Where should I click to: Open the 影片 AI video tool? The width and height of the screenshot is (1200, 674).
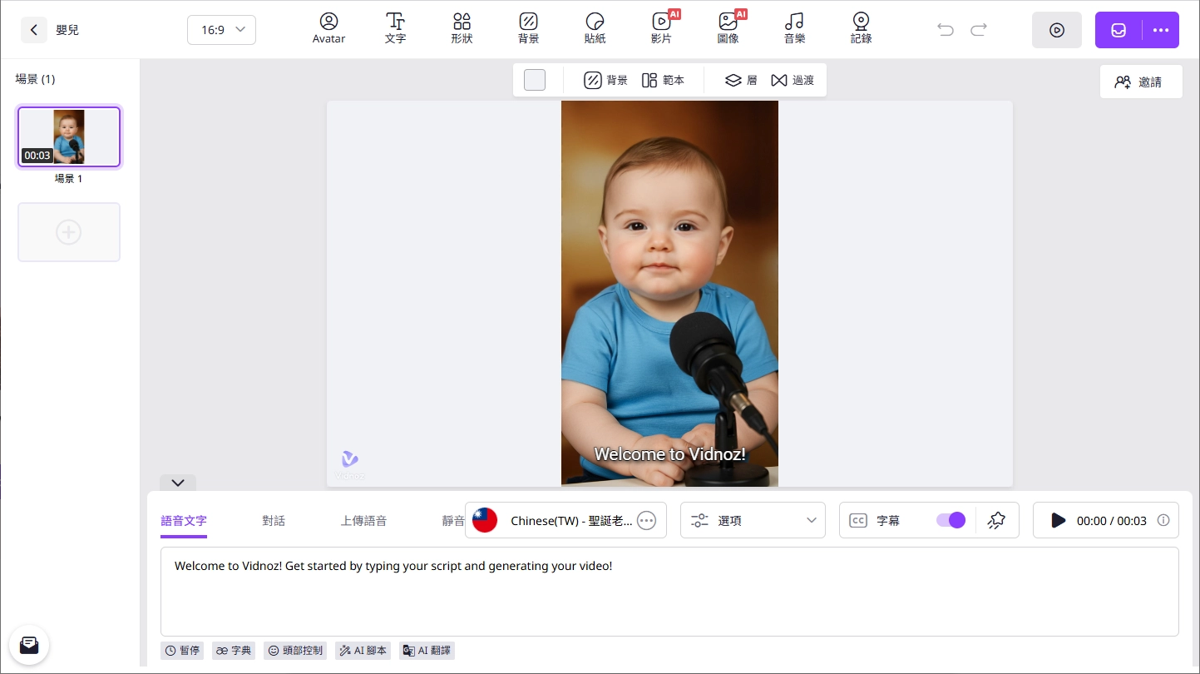click(662, 28)
